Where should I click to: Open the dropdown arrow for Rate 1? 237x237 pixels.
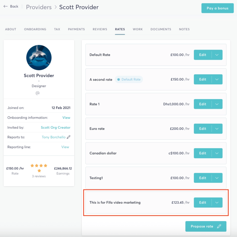tap(217, 104)
